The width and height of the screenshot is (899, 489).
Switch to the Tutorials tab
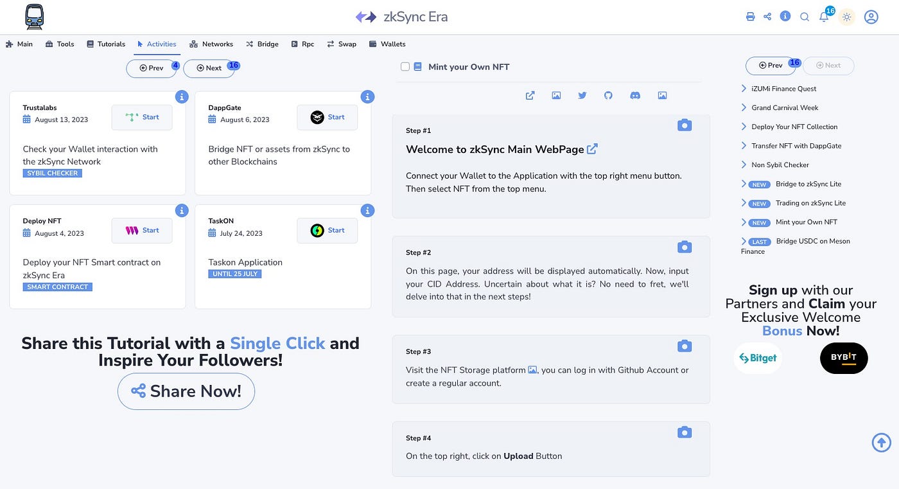(x=106, y=44)
